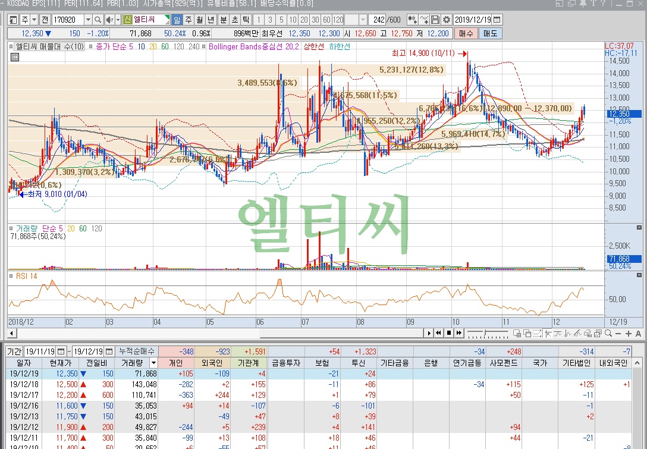Toggle the 거래량 legend checkbox

pyautogui.click(x=11, y=228)
